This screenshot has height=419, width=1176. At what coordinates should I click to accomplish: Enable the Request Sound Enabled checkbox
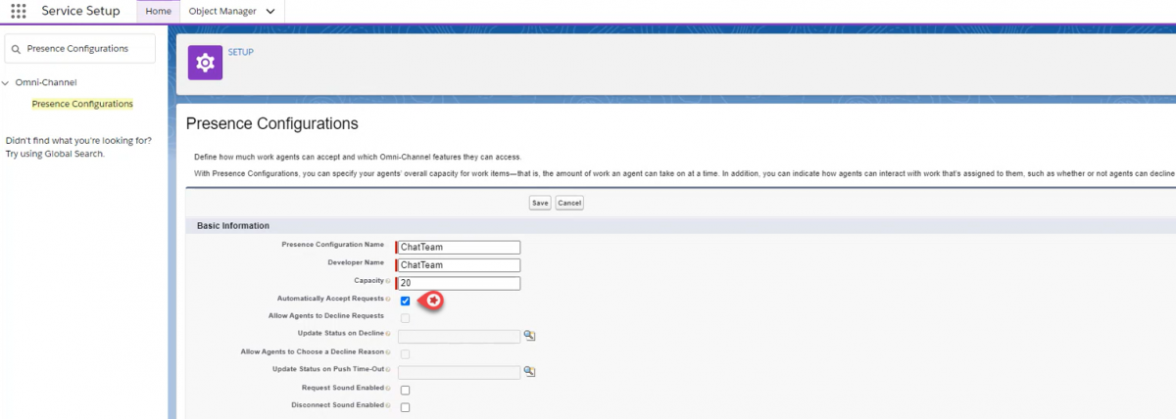point(405,390)
